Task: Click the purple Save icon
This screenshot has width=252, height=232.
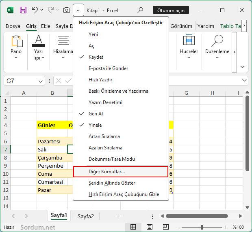Action: pos(23,10)
